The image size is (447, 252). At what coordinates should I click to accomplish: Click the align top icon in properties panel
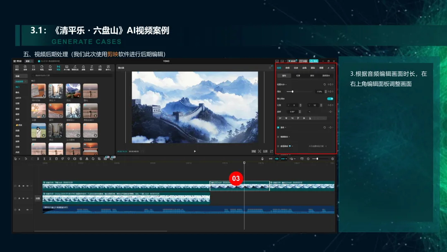pos(298,118)
